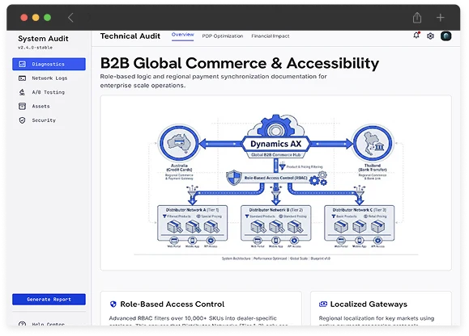Viewport: 469px width, 336px height.
Task: Click the green maximize window button
Action: (47, 18)
